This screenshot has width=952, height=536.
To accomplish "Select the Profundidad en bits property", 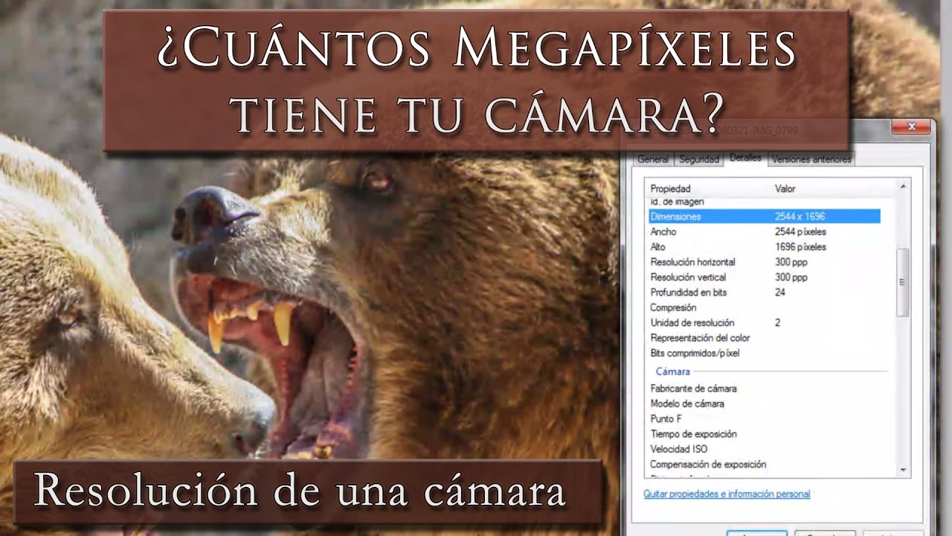I will [689, 293].
